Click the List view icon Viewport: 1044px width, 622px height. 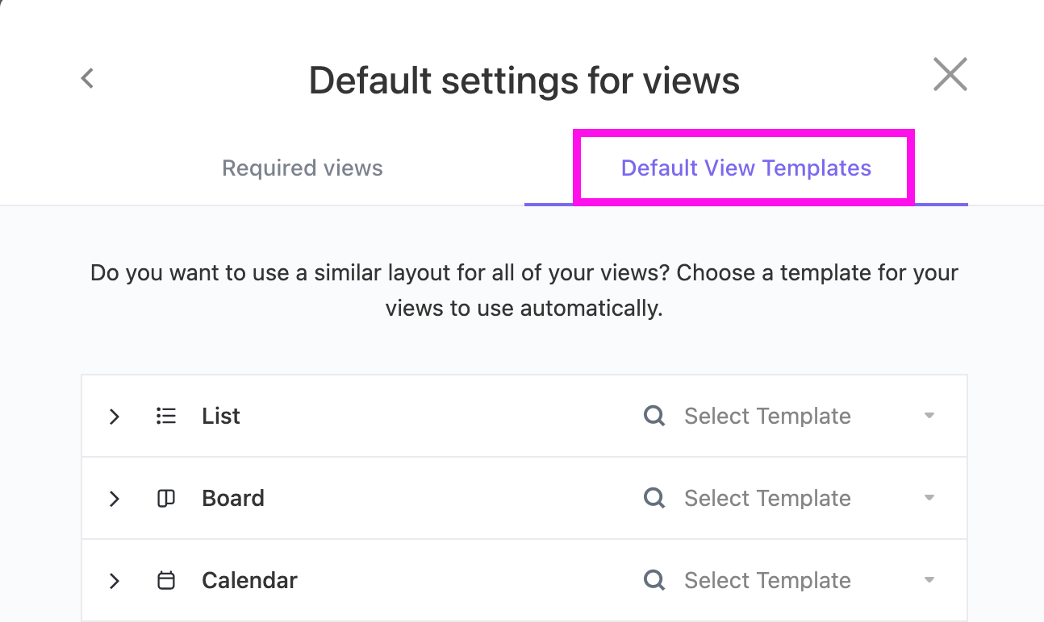click(166, 417)
